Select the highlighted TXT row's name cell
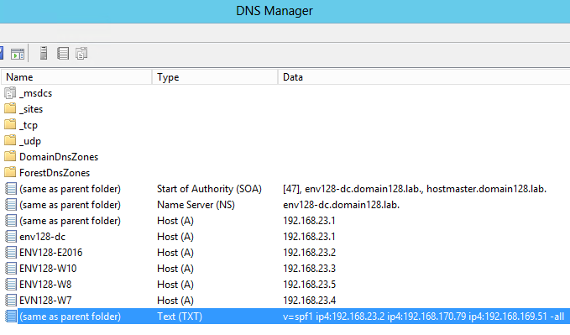 (x=70, y=317)
